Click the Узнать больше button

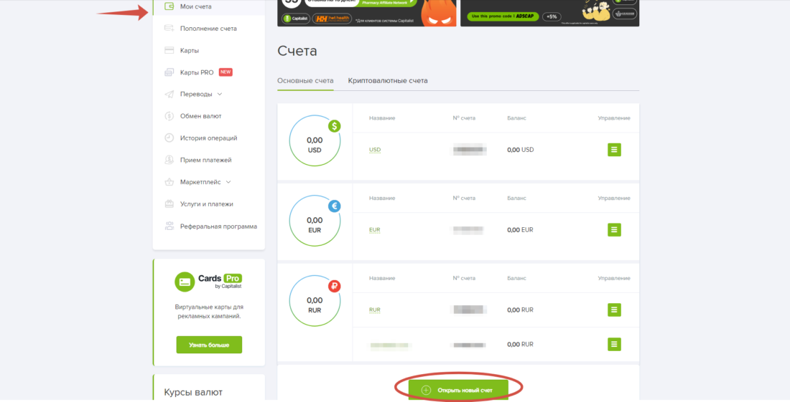click(209, 345)
